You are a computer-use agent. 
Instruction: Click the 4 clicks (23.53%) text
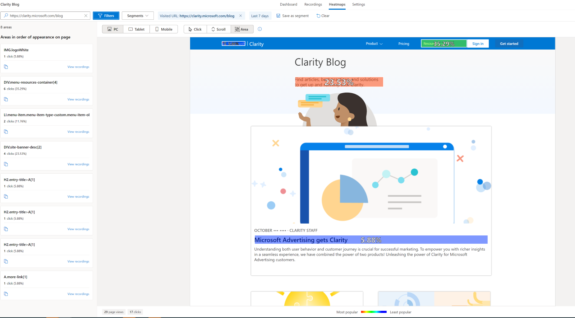tap(15, 154)
